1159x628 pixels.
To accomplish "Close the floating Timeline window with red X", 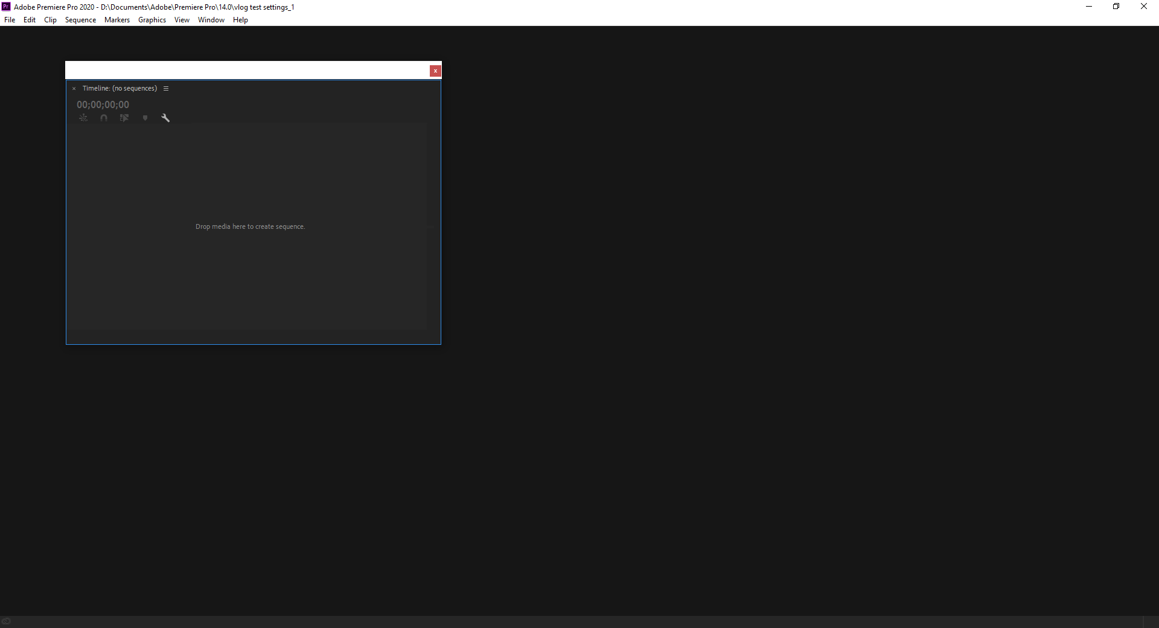I will 435,71.
